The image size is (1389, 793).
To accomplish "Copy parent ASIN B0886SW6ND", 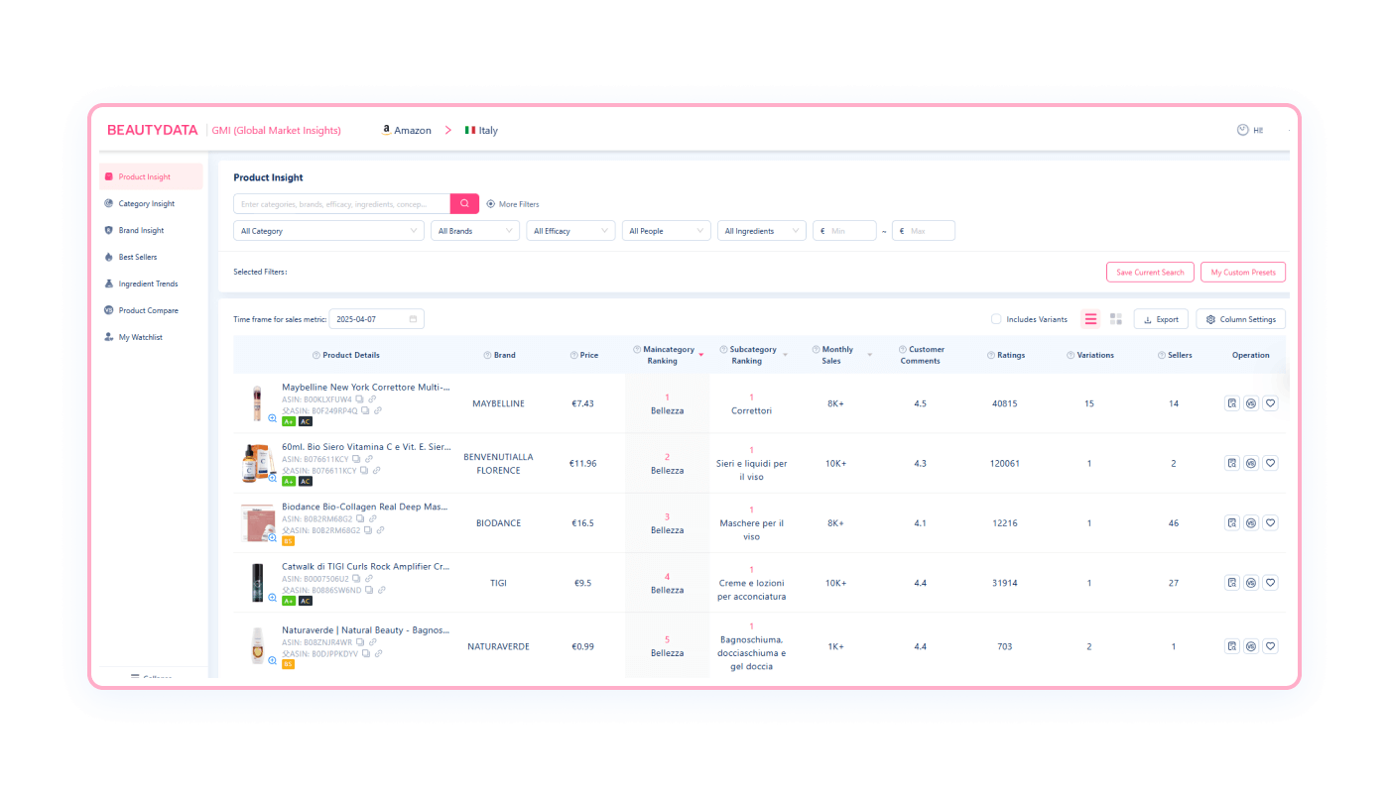I will (x=369, y=590).
